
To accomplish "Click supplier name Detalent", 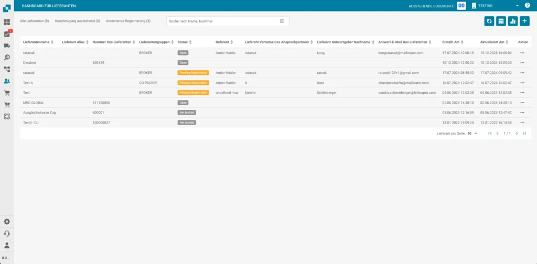I will [29, 63].
